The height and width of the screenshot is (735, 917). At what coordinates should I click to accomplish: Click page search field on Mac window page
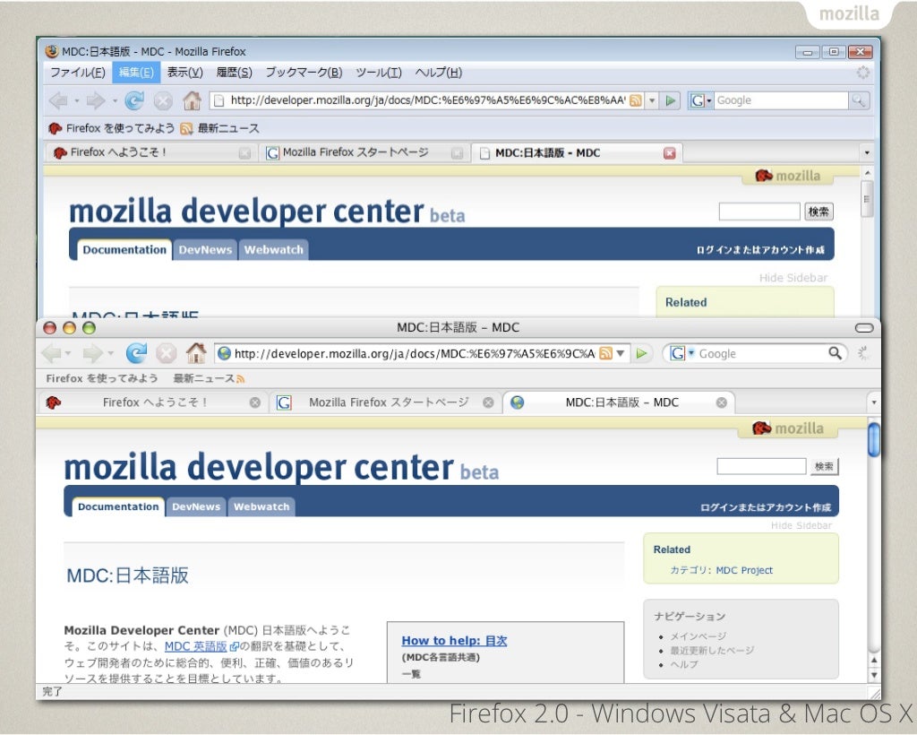pyautogui.click(x=761, y=466)
